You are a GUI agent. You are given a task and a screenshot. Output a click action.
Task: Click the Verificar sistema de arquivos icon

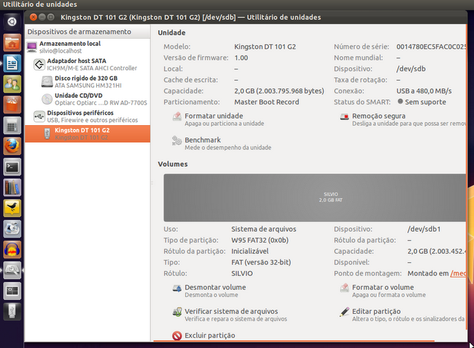[x=176, y=314]
